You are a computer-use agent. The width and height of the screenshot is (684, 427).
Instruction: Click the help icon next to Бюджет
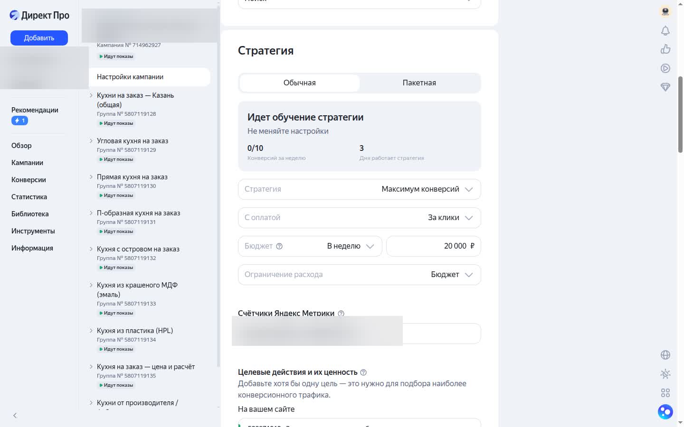click(x=279, y=246)
